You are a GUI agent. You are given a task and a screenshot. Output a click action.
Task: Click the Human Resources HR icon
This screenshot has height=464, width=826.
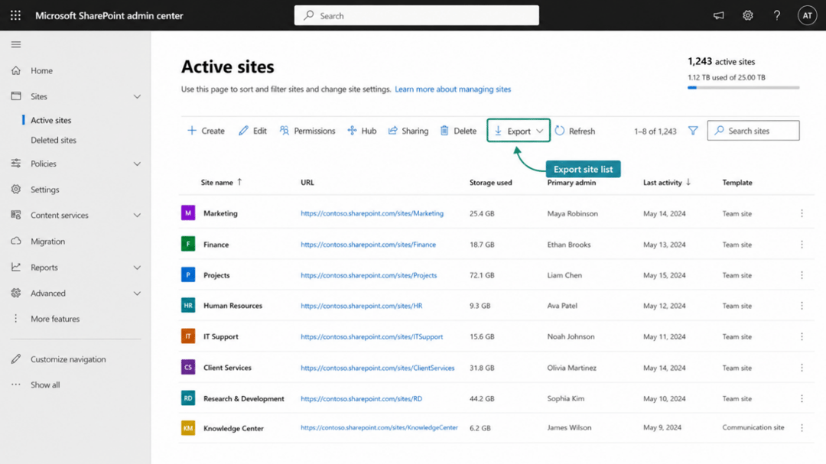pos(188,306)
